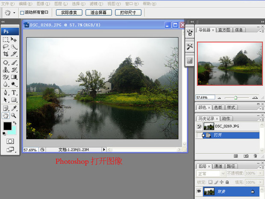The image size is (265, 199).
Task: Select the Rectangular Marquee tool
Action: coord(6,39)
